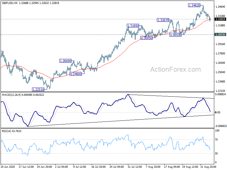Click the RSI(14) 43.7633 indicator label
The image size is (227, 170).
point(12,131)
